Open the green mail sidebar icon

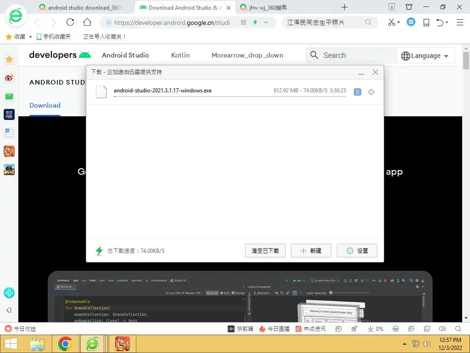point(9,97)
